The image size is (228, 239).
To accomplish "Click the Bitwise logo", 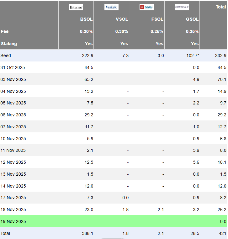I will (76, 7).
